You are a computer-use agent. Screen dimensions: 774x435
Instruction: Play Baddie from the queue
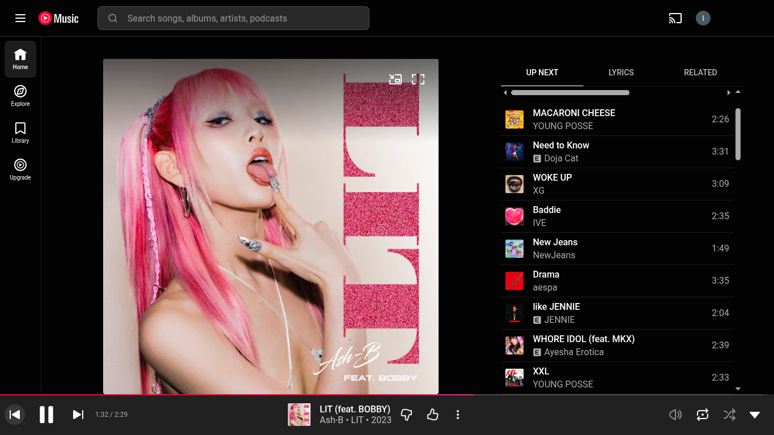point(617,216)
